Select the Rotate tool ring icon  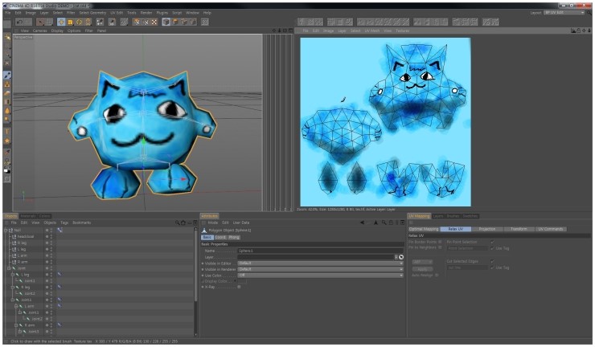pyautogui.click(x=80, y=22)
